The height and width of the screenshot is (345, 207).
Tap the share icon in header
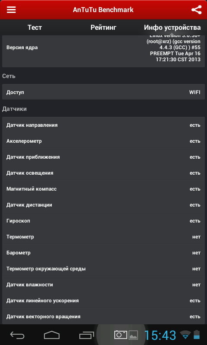[x=196, y=10]
